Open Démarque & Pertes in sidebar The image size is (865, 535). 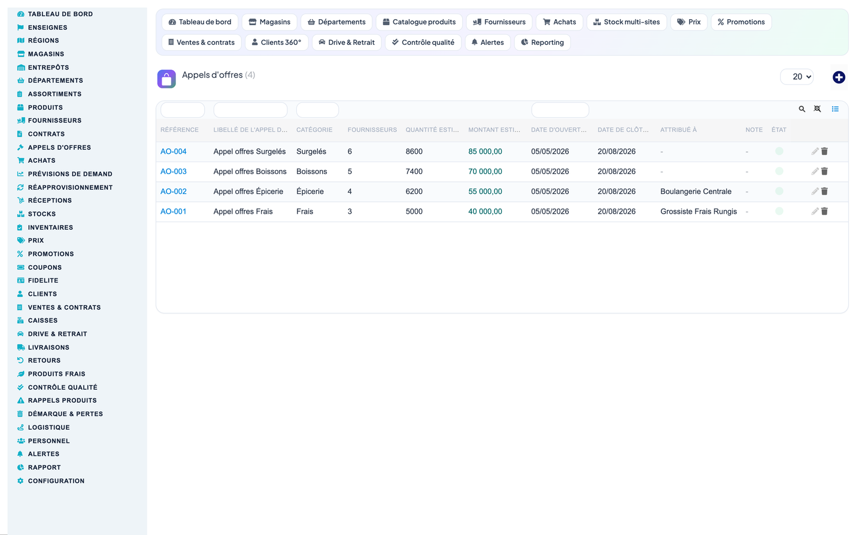(65, 414)
